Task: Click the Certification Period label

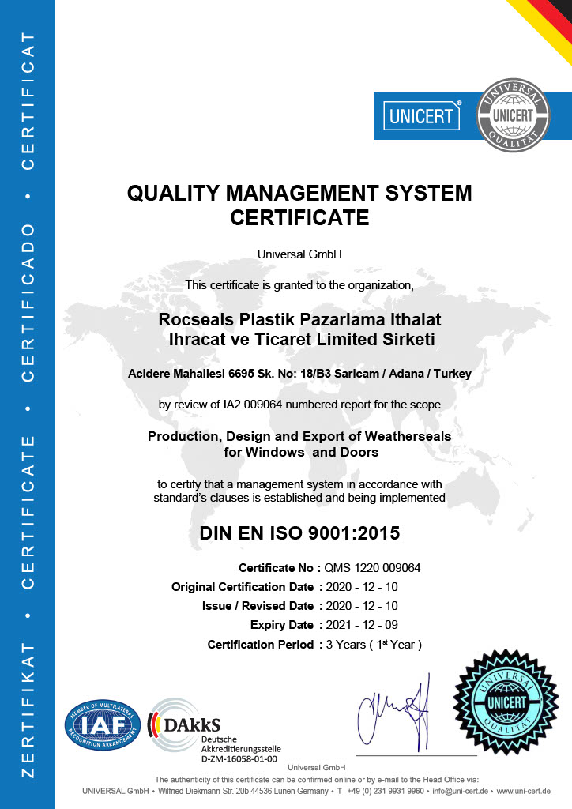Action: tap(261, 645)
